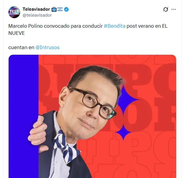Open the Grok explain-post icon
183x178 pixels.
tap(166, 9)
